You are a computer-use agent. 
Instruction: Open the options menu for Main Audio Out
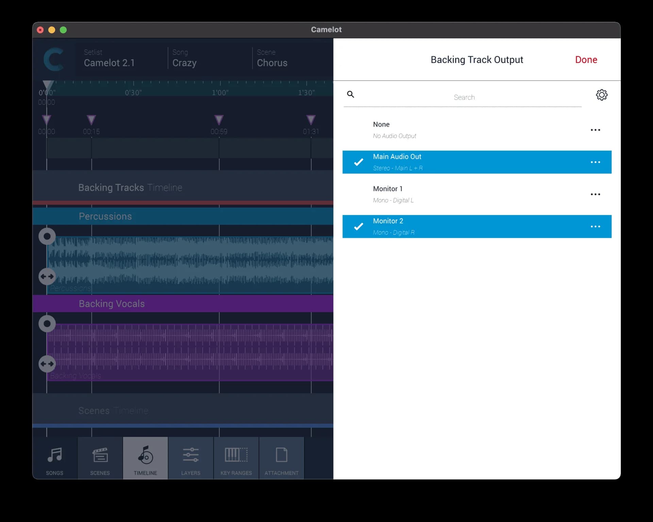(596, 162)
